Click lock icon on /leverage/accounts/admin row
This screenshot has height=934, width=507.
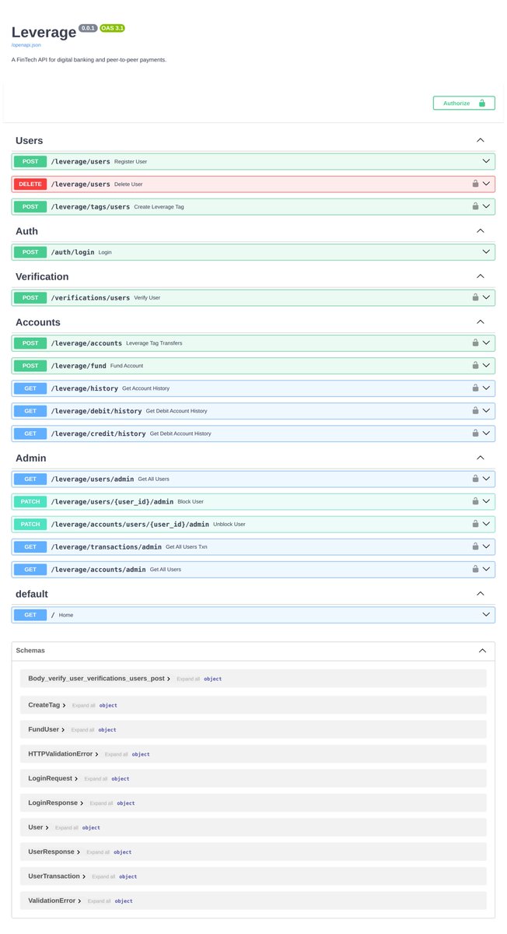coord(474,569)
